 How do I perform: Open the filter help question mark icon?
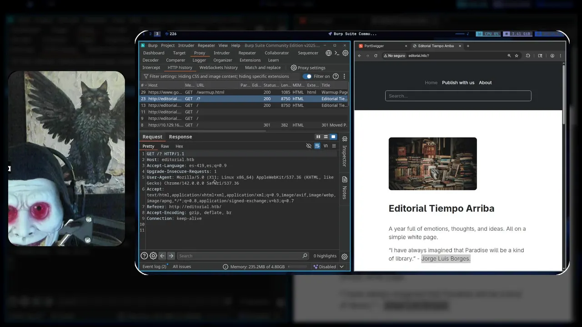(336, 76)
